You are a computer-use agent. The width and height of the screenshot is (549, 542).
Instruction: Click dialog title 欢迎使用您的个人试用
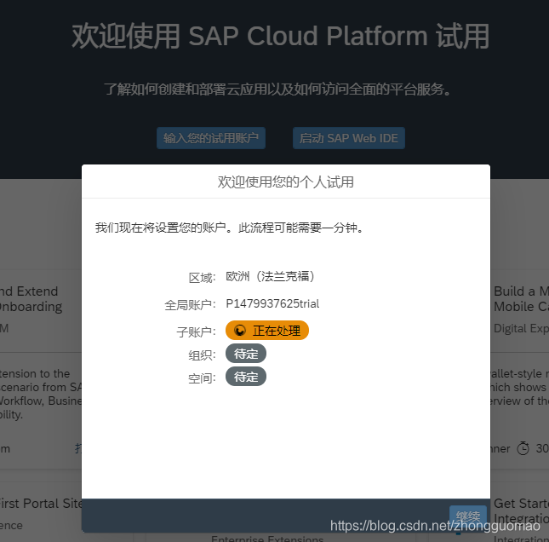[x=286, y=182]
